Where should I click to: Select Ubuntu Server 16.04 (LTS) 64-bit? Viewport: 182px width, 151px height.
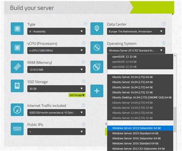140,87
